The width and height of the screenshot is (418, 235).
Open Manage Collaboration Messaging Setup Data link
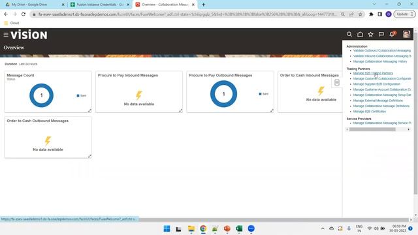pyautogui.click(x=382, y=95)
